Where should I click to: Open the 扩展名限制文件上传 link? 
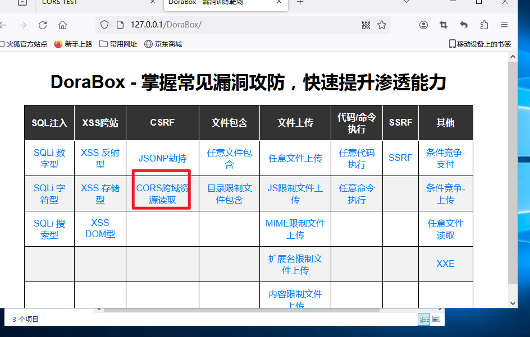click(295, 265)
